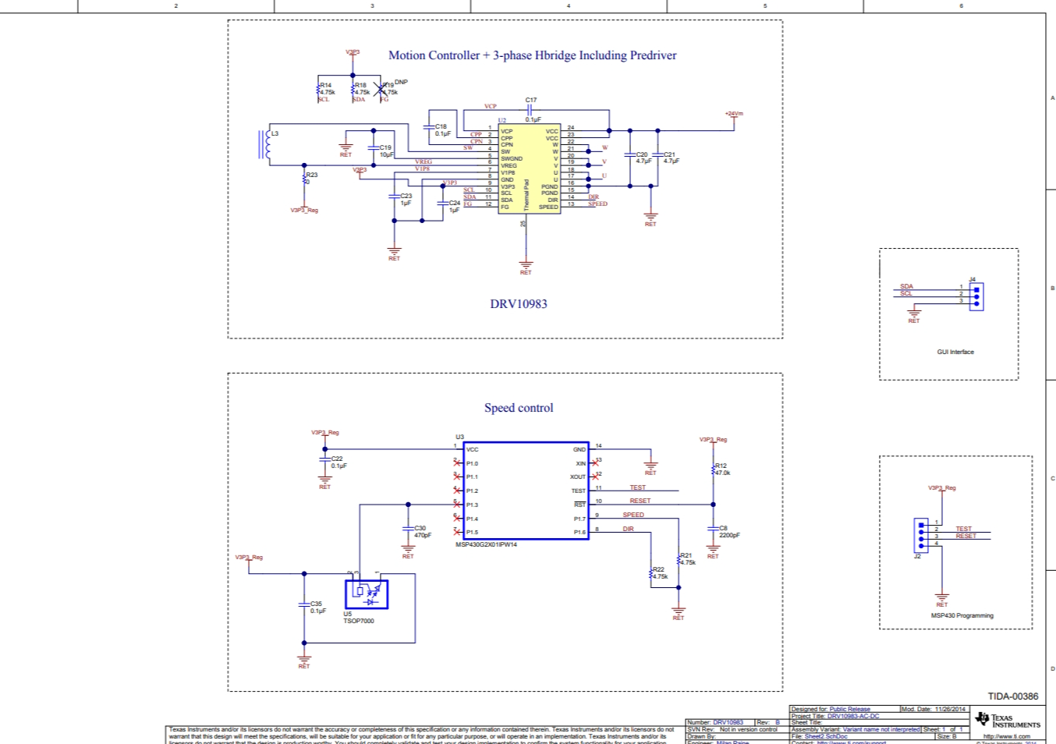Click RESET net label beside J2 connector
Viewport: 1056px width, 744px height.
coord(966,537)
